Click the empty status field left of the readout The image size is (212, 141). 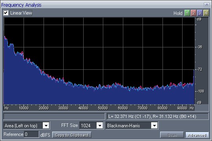pyautogui.click(x=54, y=116)
